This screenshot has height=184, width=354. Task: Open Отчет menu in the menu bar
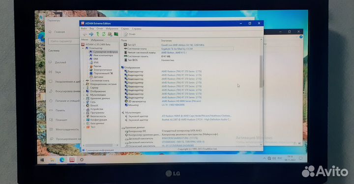pyautogui.click(x=99, y=29)
